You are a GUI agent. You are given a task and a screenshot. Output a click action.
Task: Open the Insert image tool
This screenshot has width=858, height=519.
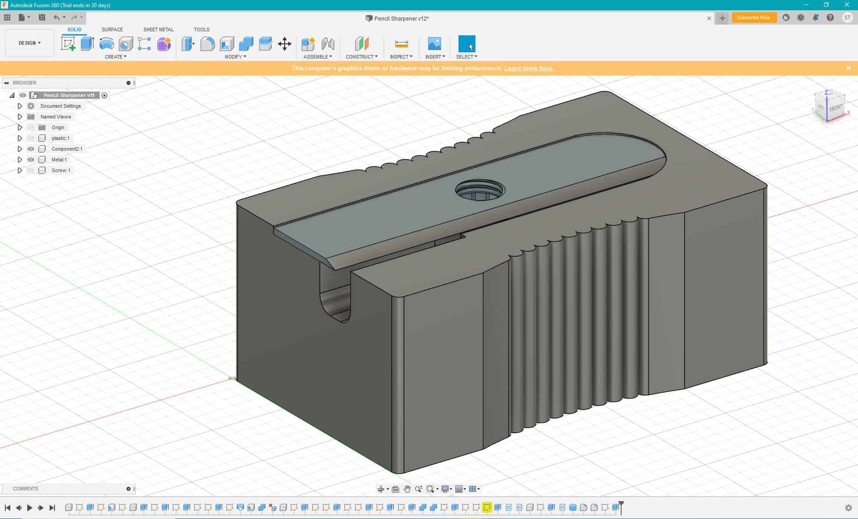click(x=434, y=44)
